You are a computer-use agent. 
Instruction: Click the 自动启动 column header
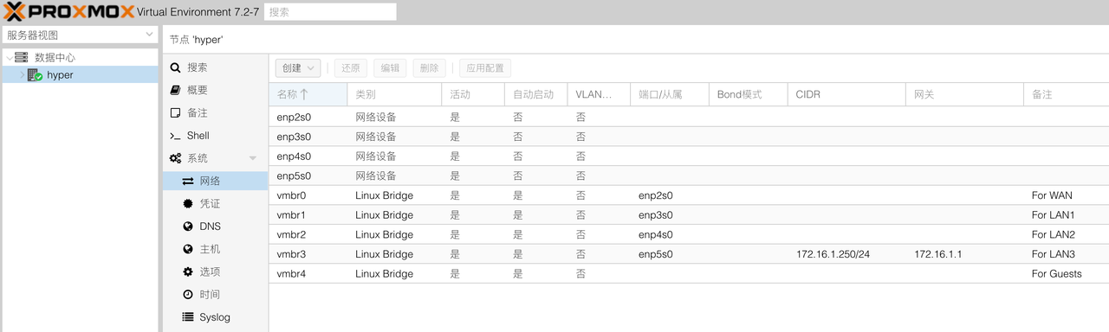535,94
